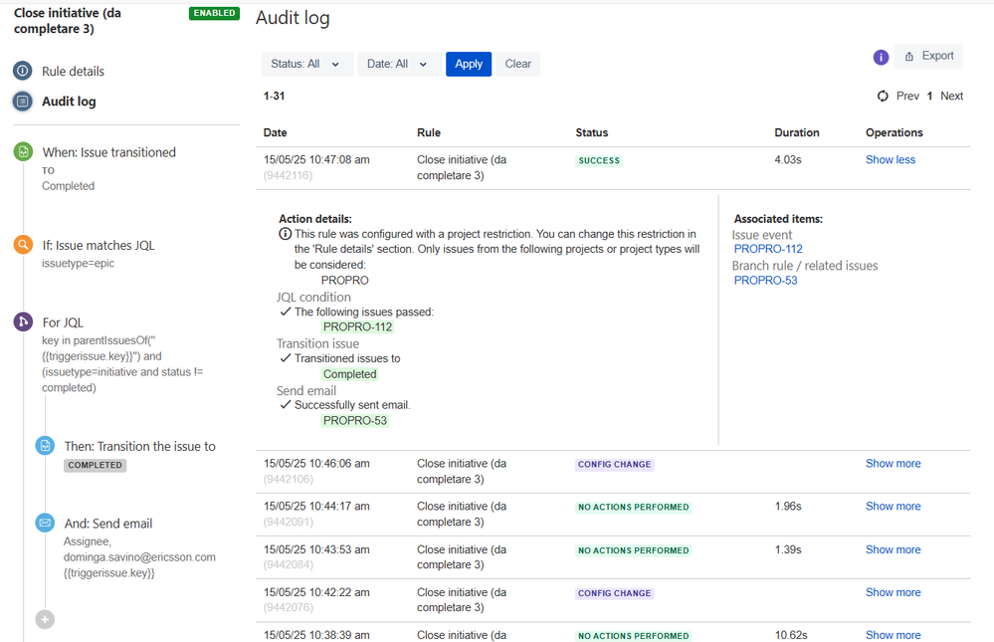Click the SUCCESS status badge
Image resolution: width=994 pixels, height=642 pixels.
point(599,160)
